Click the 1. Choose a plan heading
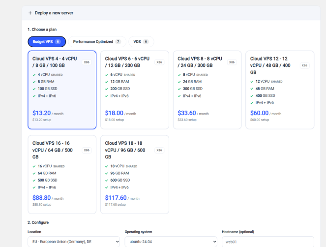This screenshot has height=247, width=326. pos(42,30)
